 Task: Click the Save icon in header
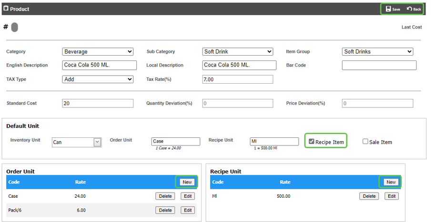[x=388, y=9]
